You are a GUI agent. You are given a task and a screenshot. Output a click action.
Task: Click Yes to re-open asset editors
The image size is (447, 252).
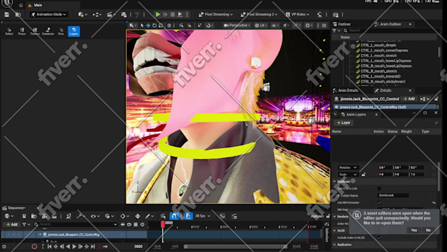tap(414, 230)
